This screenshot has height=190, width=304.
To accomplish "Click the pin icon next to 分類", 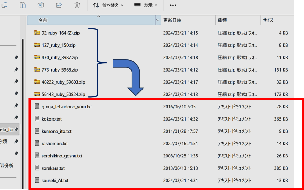I will [16, 142].
